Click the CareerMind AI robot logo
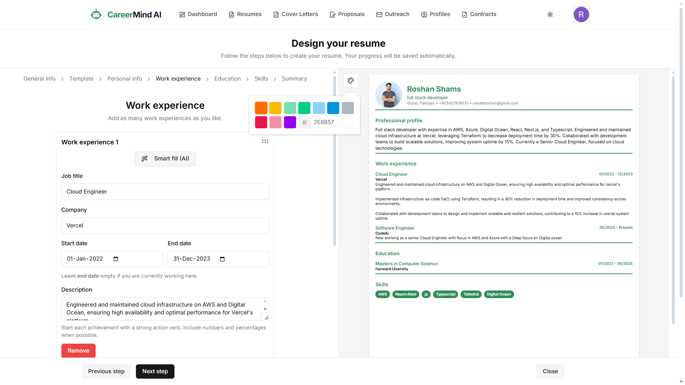 pos(96,15)
